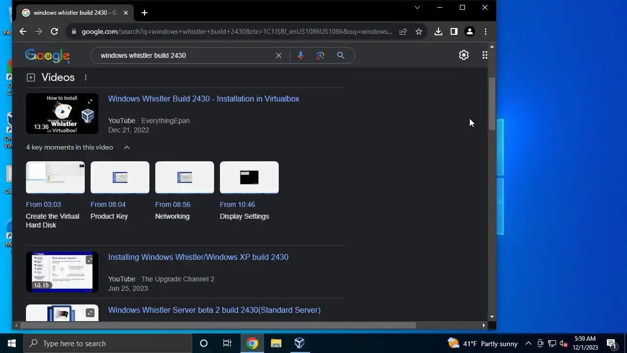Click the From 08:56 timestamp link

point(173,204)
